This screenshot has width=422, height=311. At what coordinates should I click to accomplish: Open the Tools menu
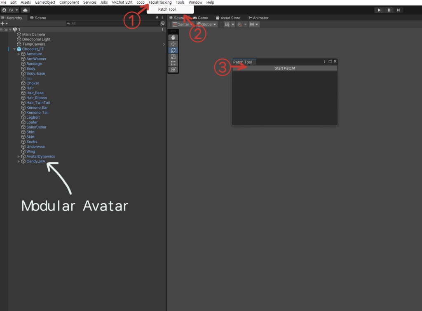pos(180,2)
